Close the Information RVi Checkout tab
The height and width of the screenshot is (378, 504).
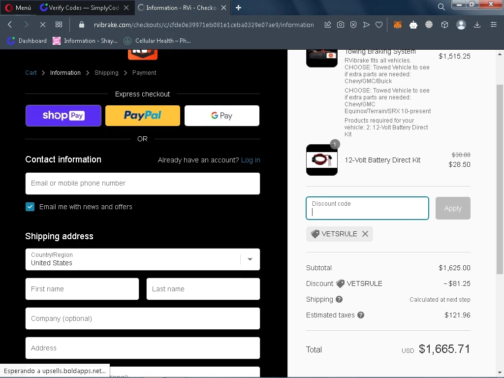pyautogui.click(x=224, y=8)
